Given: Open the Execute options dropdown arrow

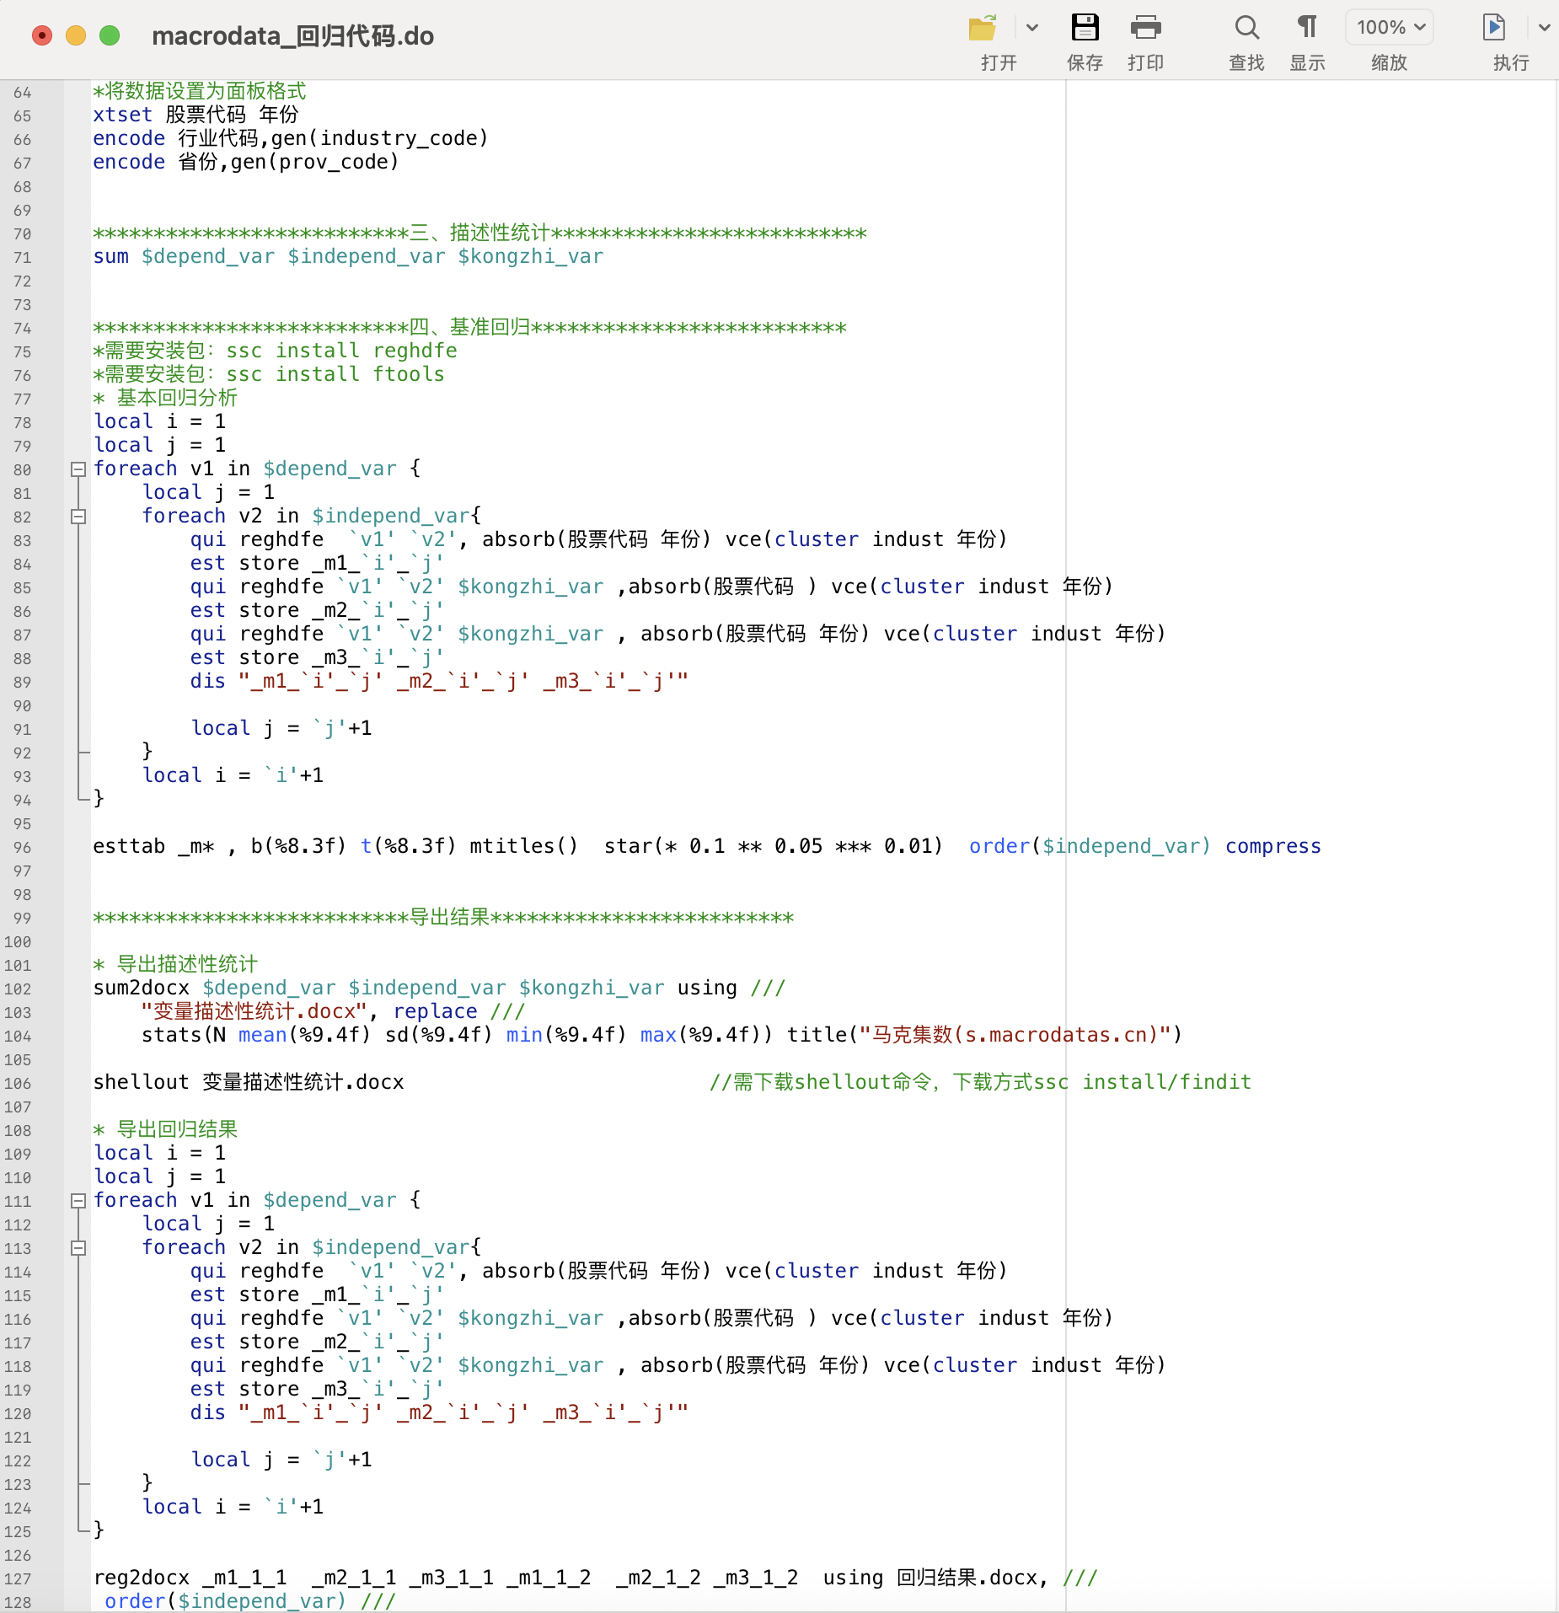Looking at the screenshot, I should coord(1544,28).
